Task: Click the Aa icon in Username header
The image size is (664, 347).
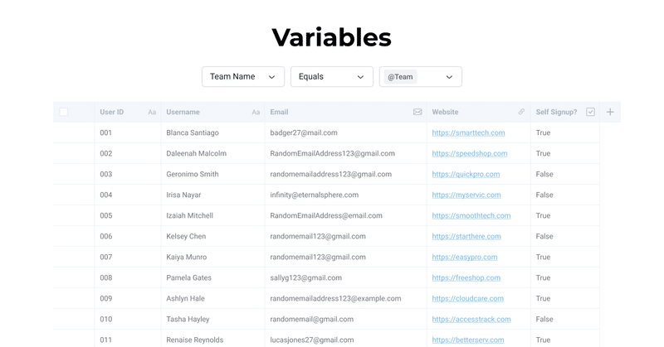Action: pyautogui.click(x=256, y=112)
